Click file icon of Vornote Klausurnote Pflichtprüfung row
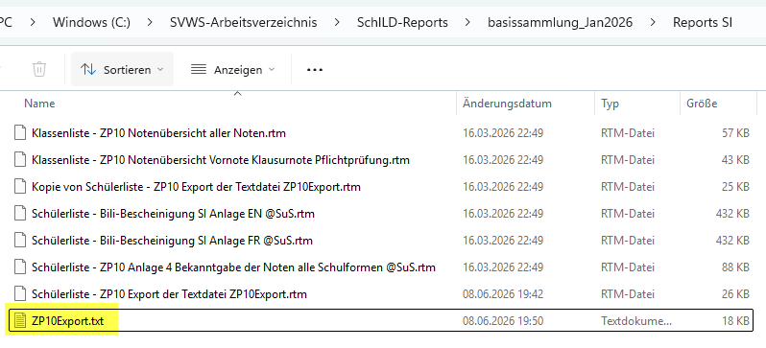 click(19, 159)
